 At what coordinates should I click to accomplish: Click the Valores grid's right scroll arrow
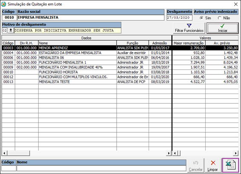[236, 153]
